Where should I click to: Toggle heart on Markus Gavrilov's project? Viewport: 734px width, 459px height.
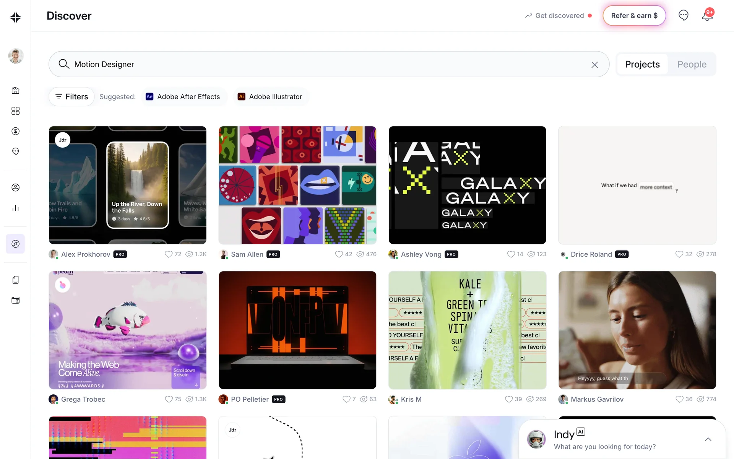679,399
